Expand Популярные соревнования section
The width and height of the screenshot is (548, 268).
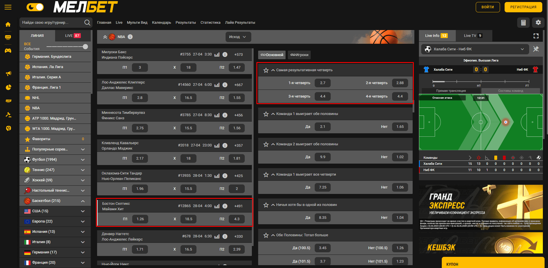[x=83, y=149]
